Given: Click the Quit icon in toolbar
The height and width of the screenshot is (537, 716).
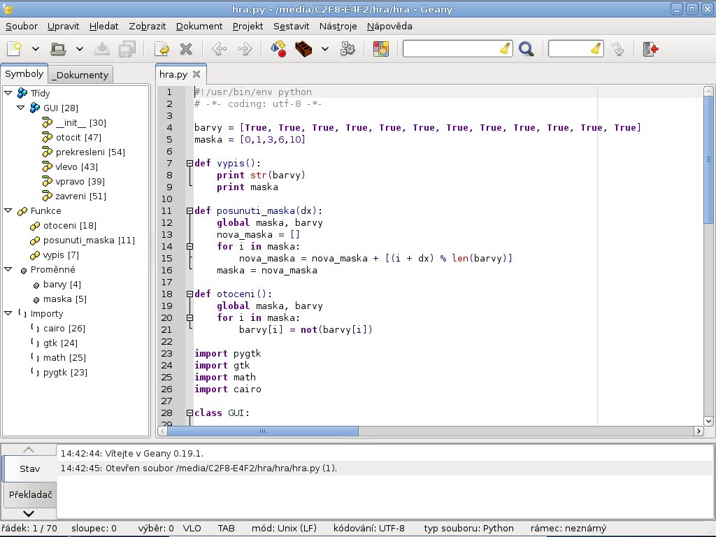Looking at the screenshot, I should (650, 49).
